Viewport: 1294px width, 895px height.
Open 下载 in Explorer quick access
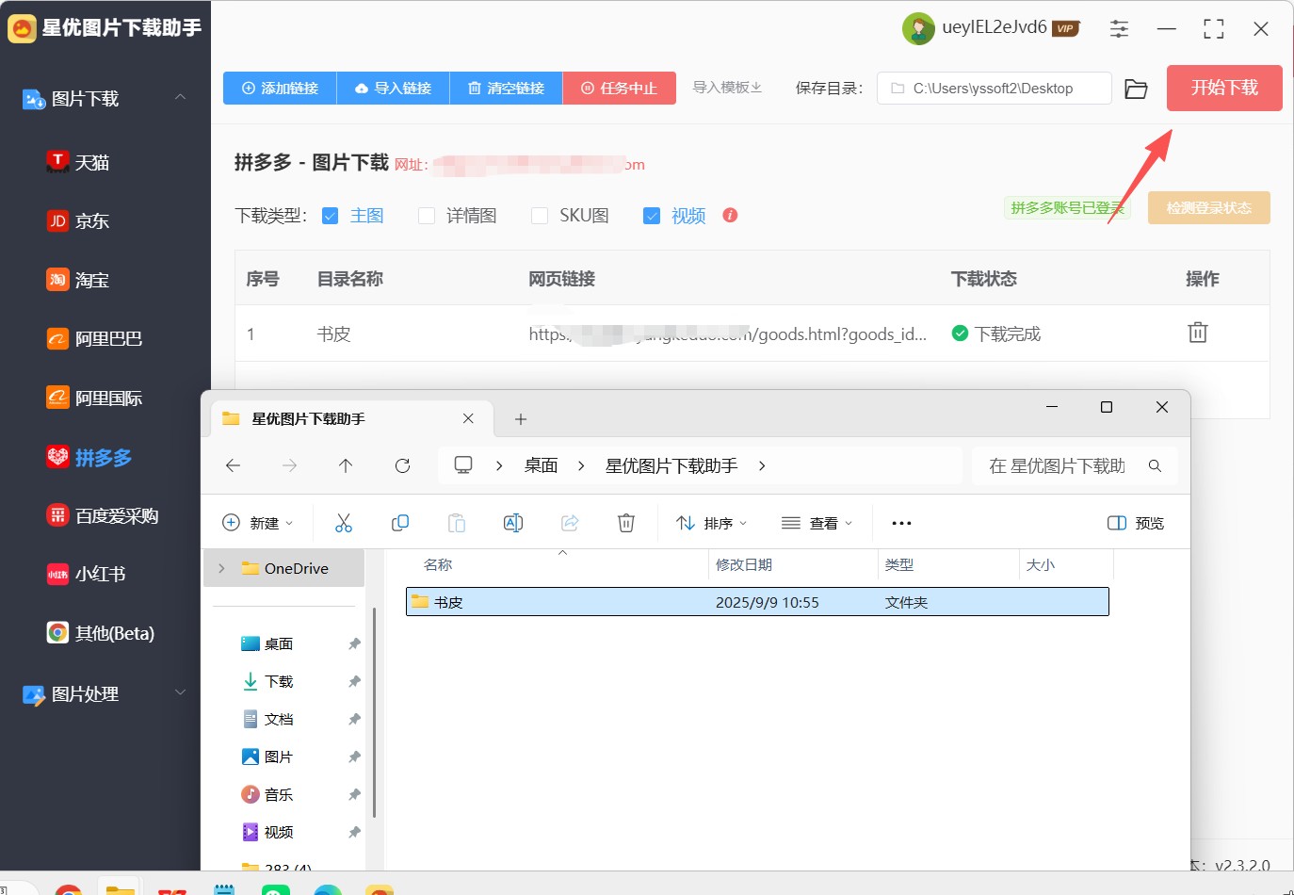(x=279, y=681)
